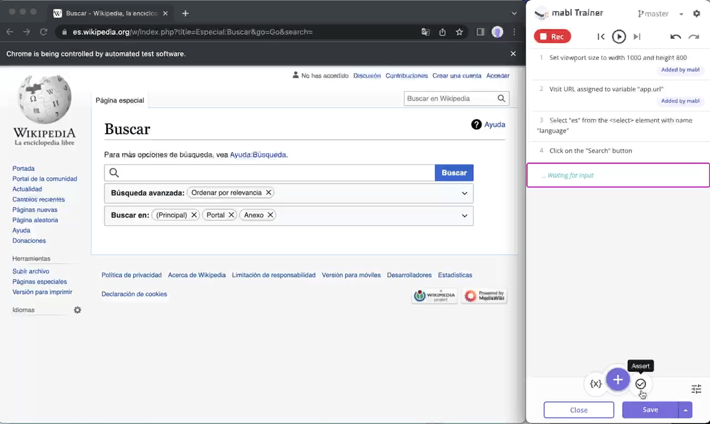The image size is (710, 424).
Task: Click the Assert checkmark icon
Action: [641, 383]
